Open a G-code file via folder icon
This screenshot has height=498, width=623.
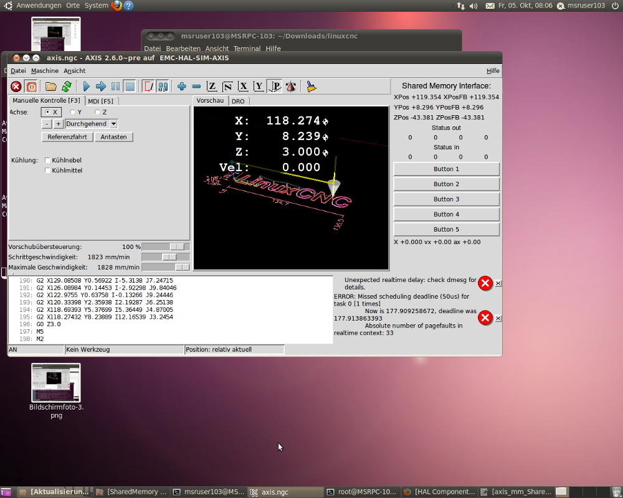[x=51, y=87]
